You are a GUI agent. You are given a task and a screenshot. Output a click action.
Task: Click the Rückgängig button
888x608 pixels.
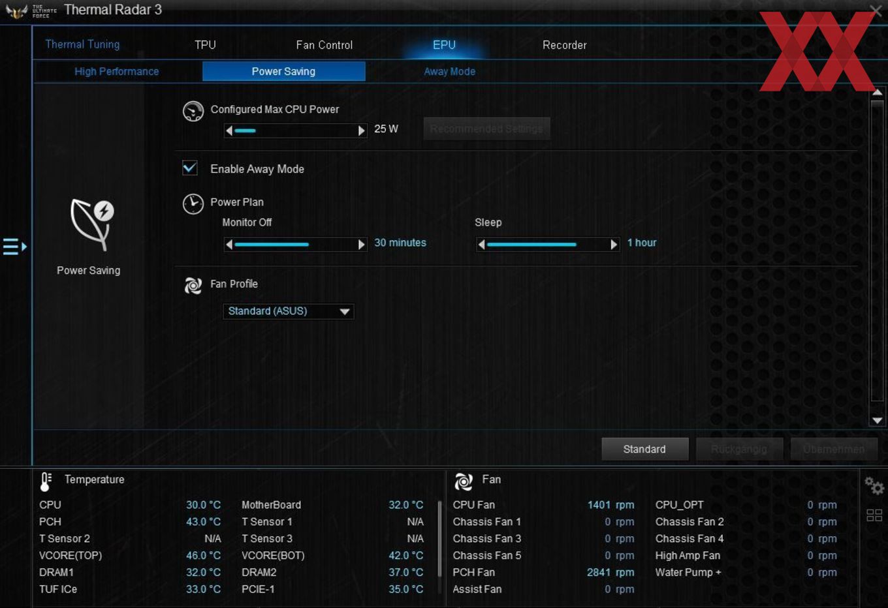click(739, 449)
